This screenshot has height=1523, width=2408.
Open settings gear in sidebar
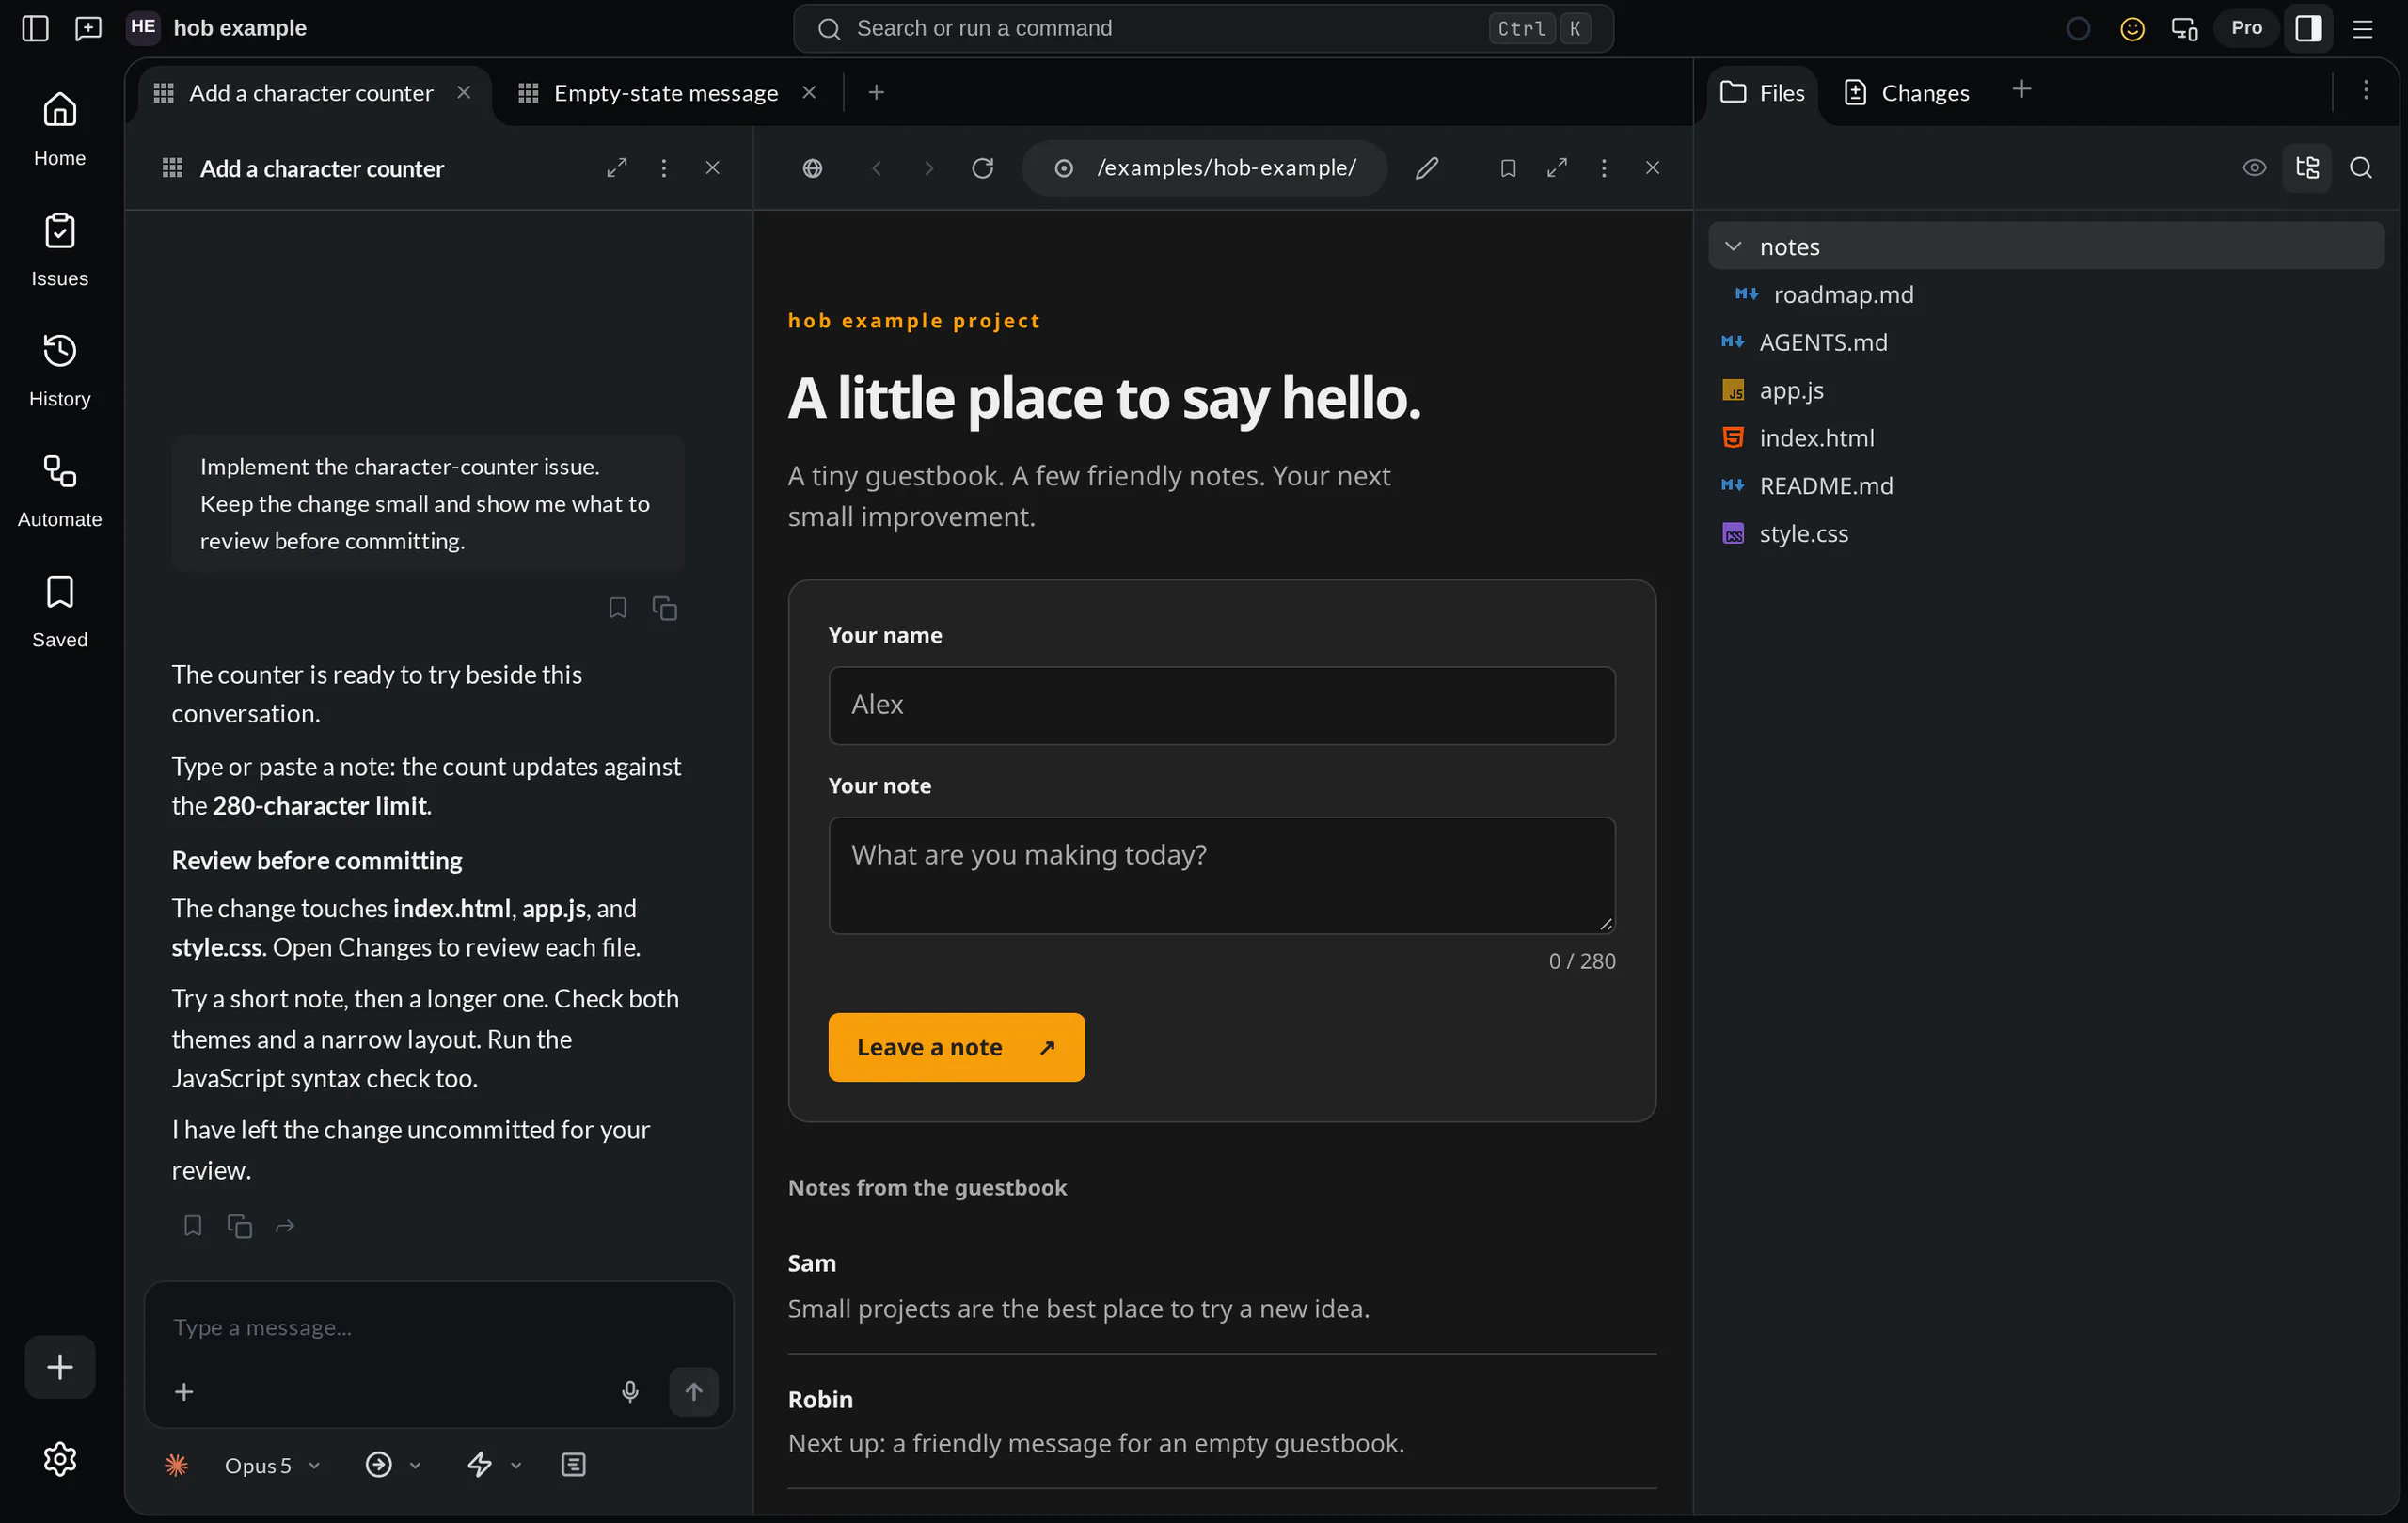[60, 1459]
